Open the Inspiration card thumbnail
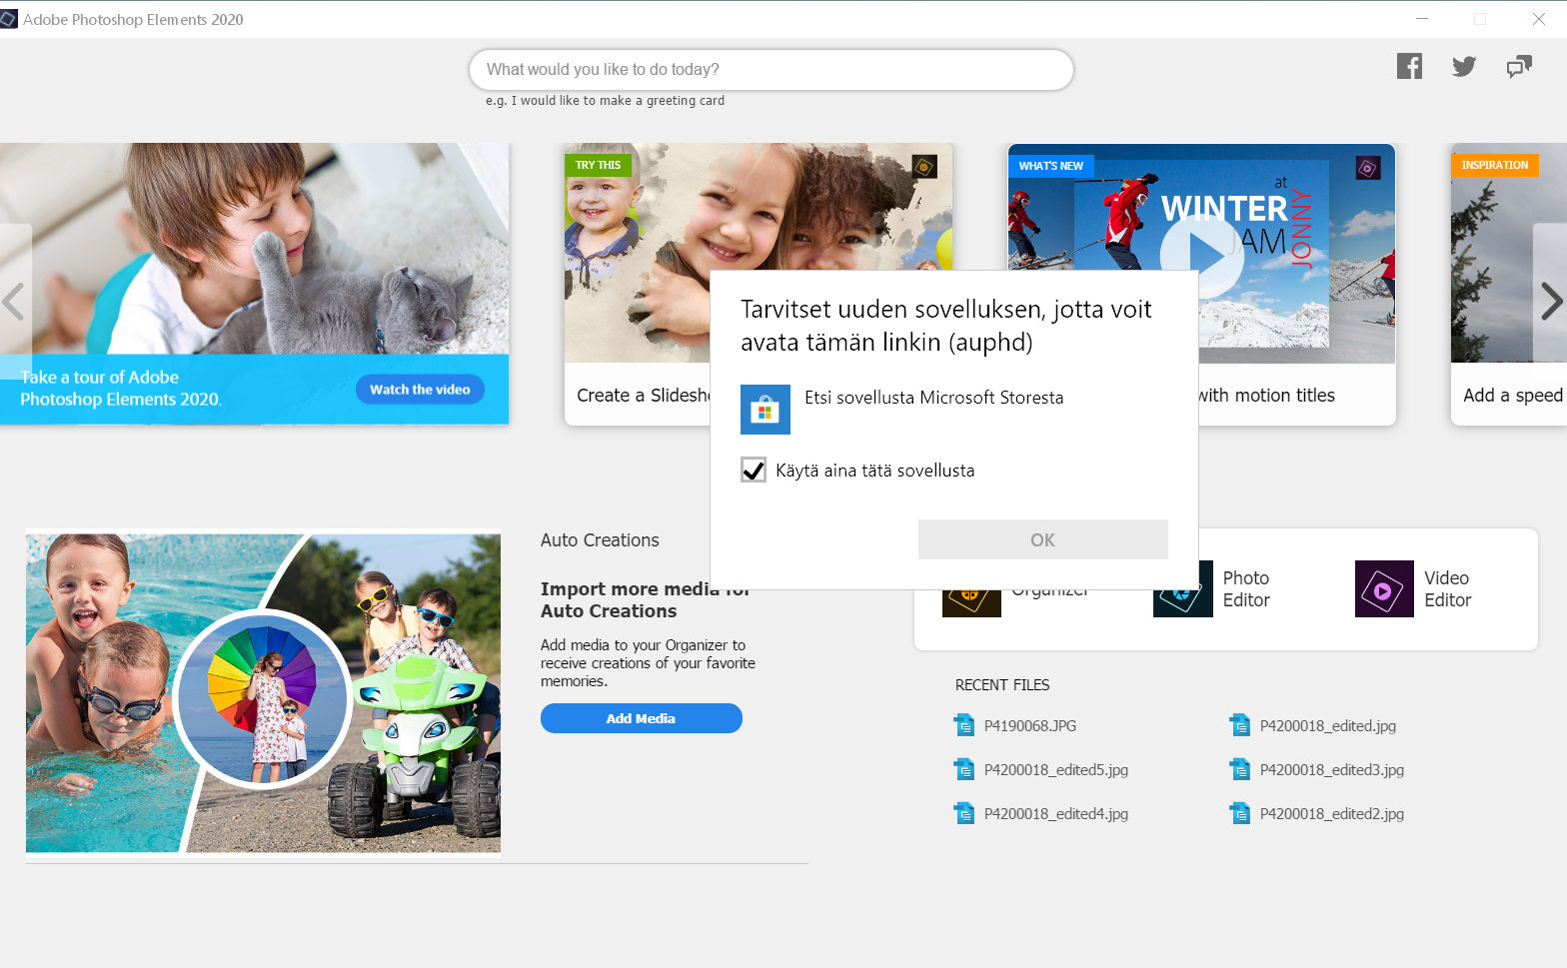The height and width of the screenshot is (968, 1567). (1509, 253)
